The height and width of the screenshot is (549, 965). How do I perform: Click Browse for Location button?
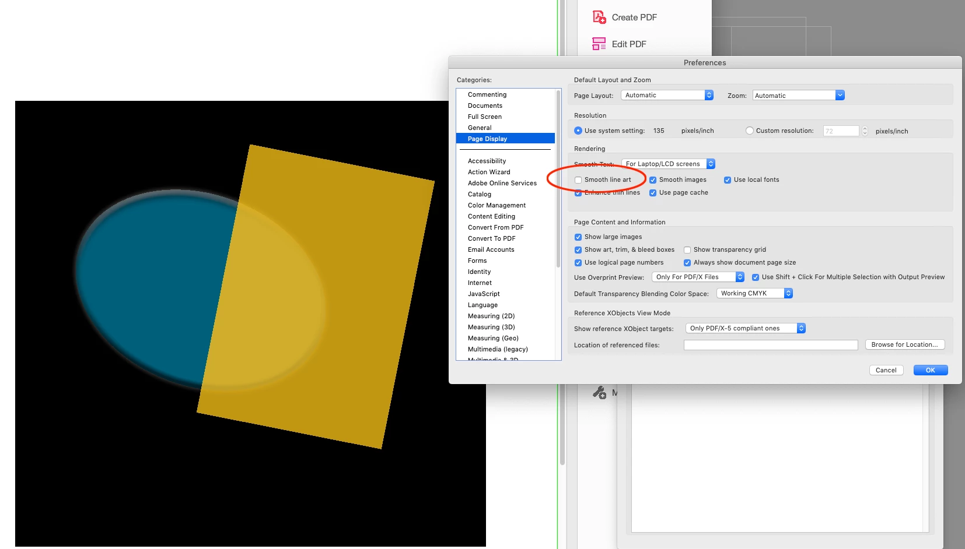[905, 344]
